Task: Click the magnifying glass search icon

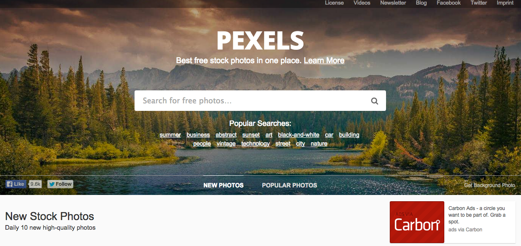Action: (374, 101)
